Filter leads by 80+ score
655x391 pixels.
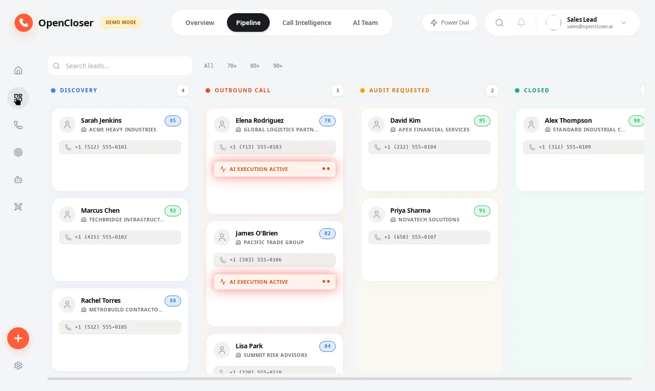point(255,66)
